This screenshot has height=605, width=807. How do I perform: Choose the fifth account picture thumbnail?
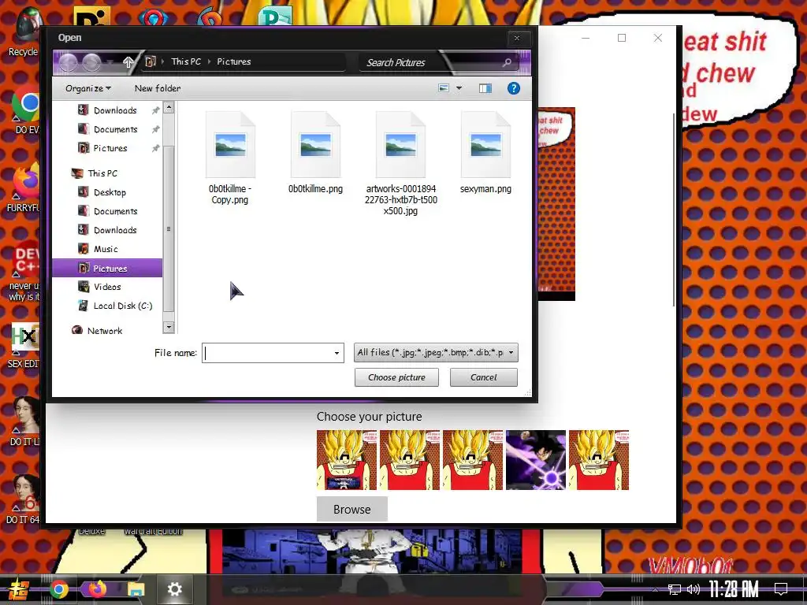point(599,460)
